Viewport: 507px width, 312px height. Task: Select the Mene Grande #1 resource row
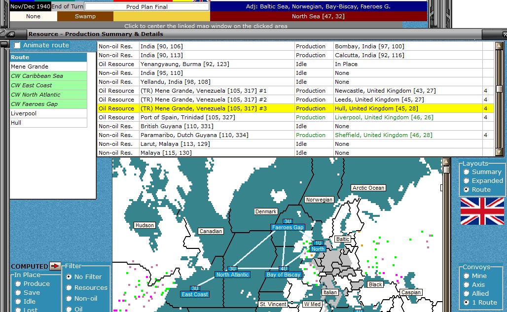295,91
